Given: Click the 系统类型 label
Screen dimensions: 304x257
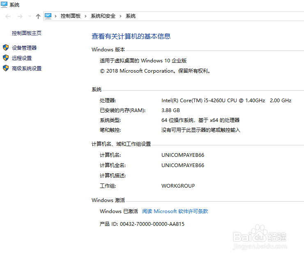Looking at the screenshot, I should click(110, 120).
